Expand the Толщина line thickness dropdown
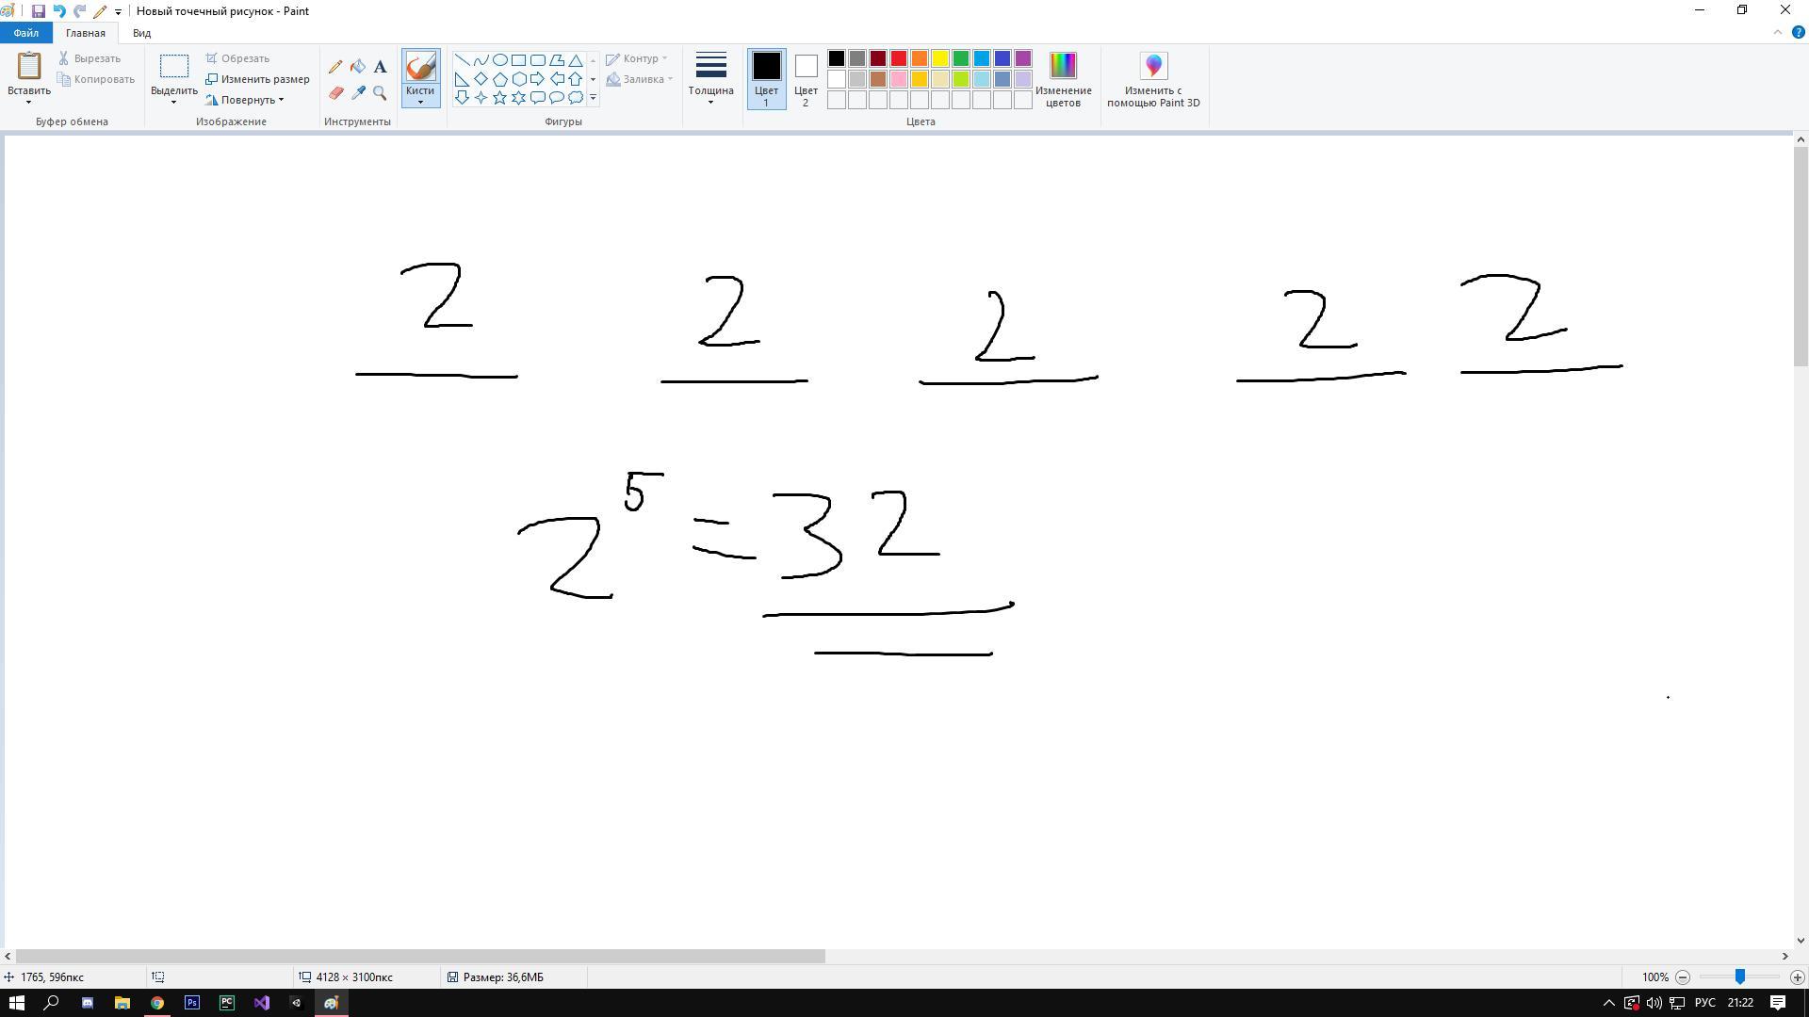Image resolution: width=1809 pixels, height=1017 pixels. click(710, 78)
